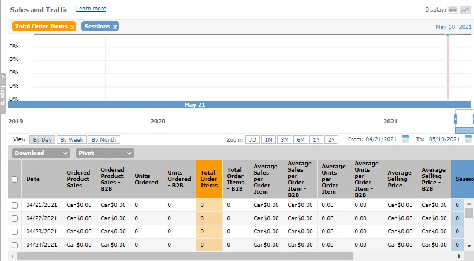Click the table scroll up arrow
The image size is (474, 261).
(469, 203)
